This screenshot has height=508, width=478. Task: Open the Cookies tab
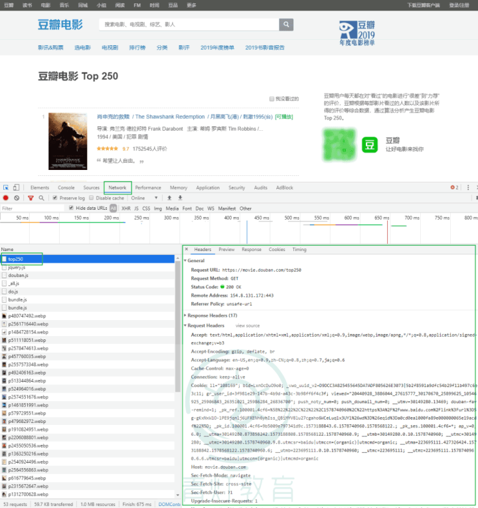click(x=277, y=250)
